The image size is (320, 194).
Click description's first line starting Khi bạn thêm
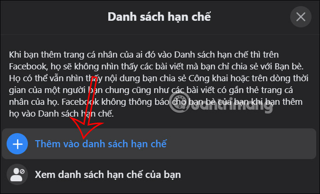(144, 55)
